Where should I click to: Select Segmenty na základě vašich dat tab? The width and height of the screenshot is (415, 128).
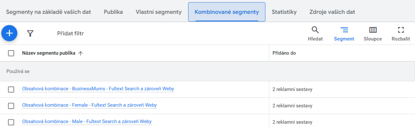click(x=49, y=12)
